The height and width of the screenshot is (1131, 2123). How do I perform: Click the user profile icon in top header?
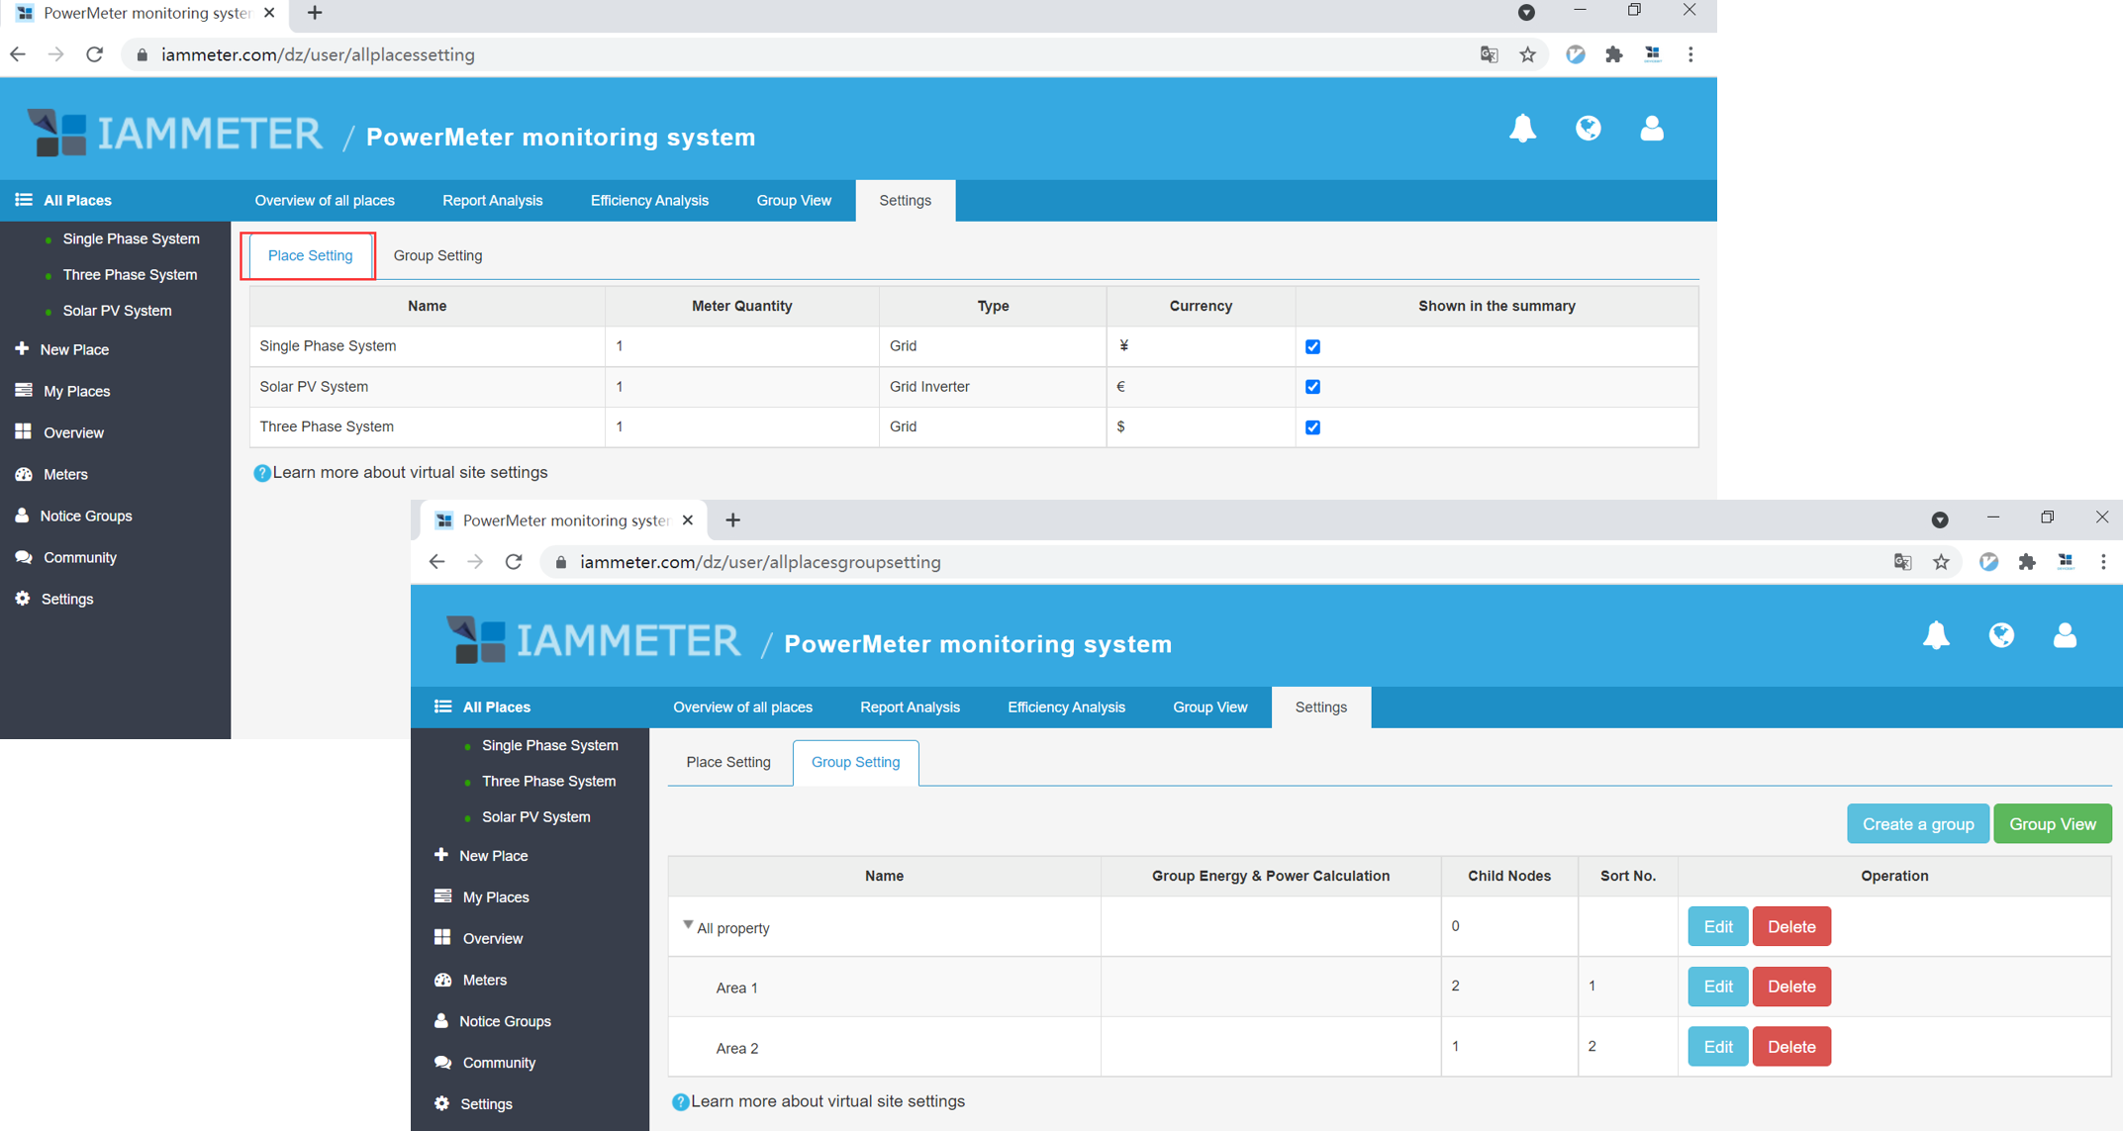(1652, 129)
